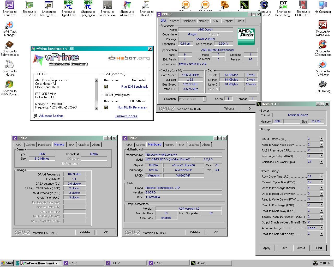Click the save icon beside Run 1024M Benchmark
The height and width of the screenshot is (267, 334).
[106, 107]
